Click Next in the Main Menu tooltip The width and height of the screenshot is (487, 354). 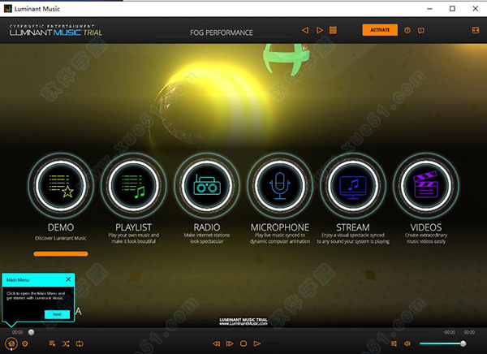point(57,314)
